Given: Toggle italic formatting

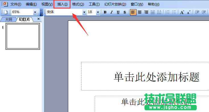Looking at the screenshot, I should tap(111, 12).
